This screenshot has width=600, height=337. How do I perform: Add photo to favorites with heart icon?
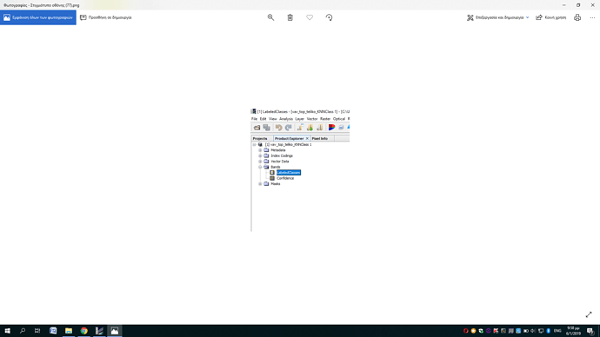pos(310,17)
